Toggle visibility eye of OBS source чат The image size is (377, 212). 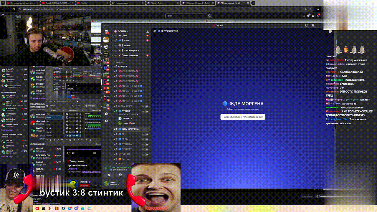78,128
